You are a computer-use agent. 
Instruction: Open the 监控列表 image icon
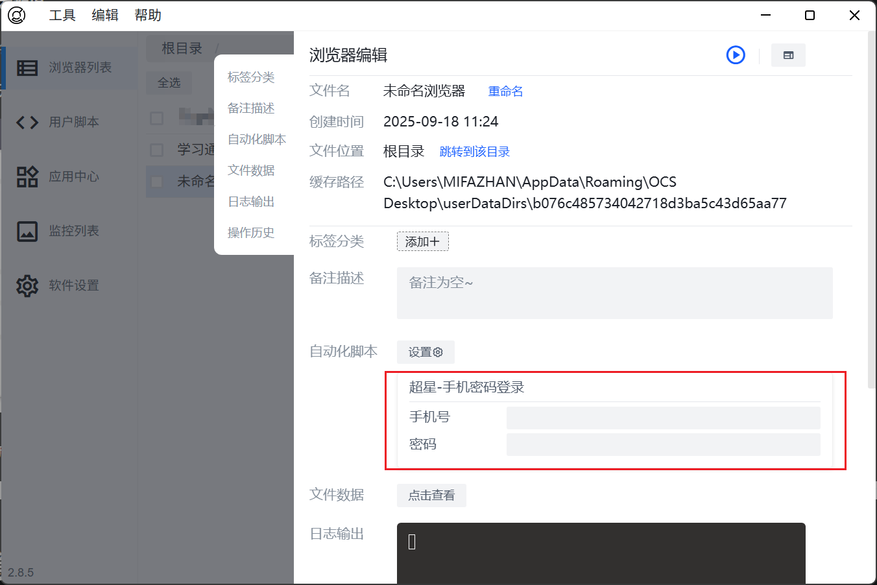click(27, 231)
